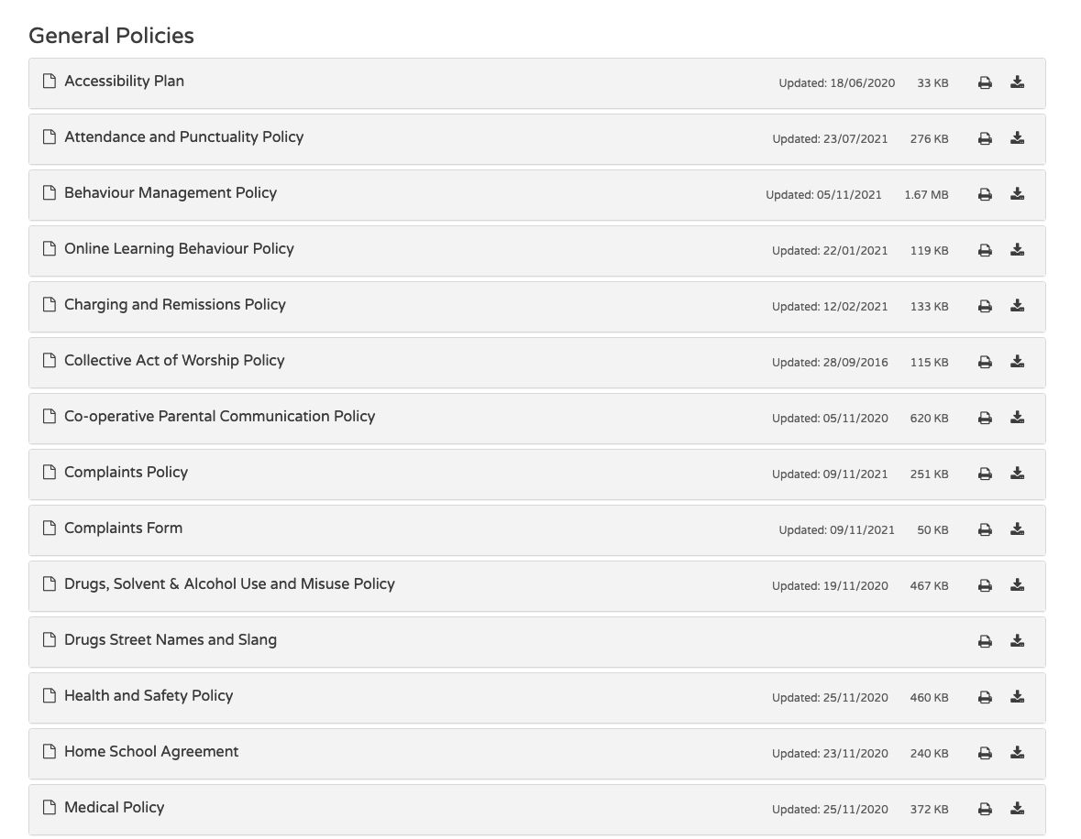Click the file icon beside Home School Agreement

[50, 752]
